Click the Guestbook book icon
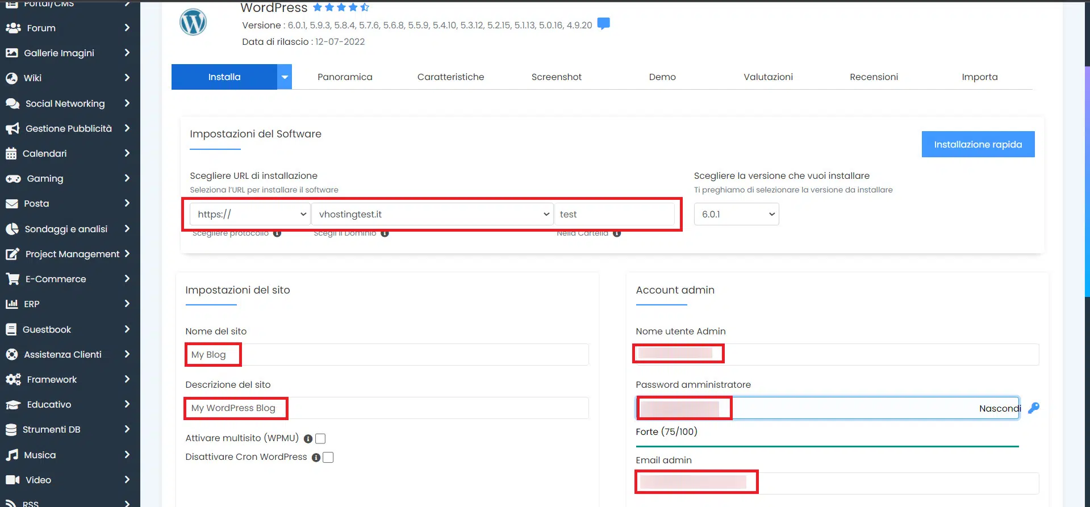Viewport: 1090px width, 507px height. coord(11,329)
